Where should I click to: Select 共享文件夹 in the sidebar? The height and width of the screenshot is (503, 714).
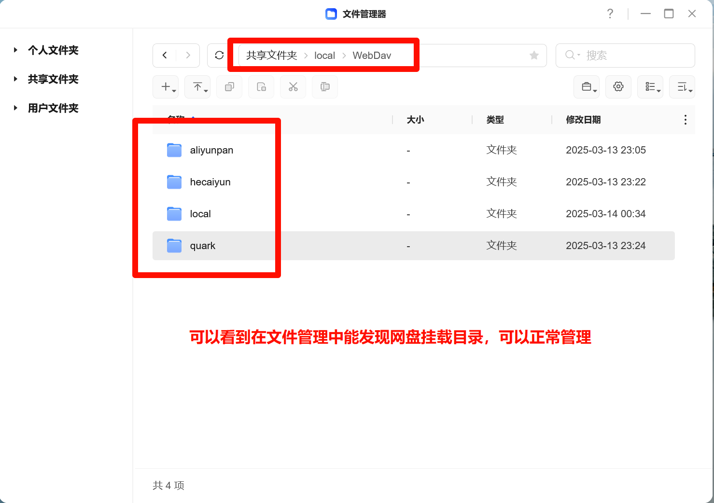coord(53,79)
